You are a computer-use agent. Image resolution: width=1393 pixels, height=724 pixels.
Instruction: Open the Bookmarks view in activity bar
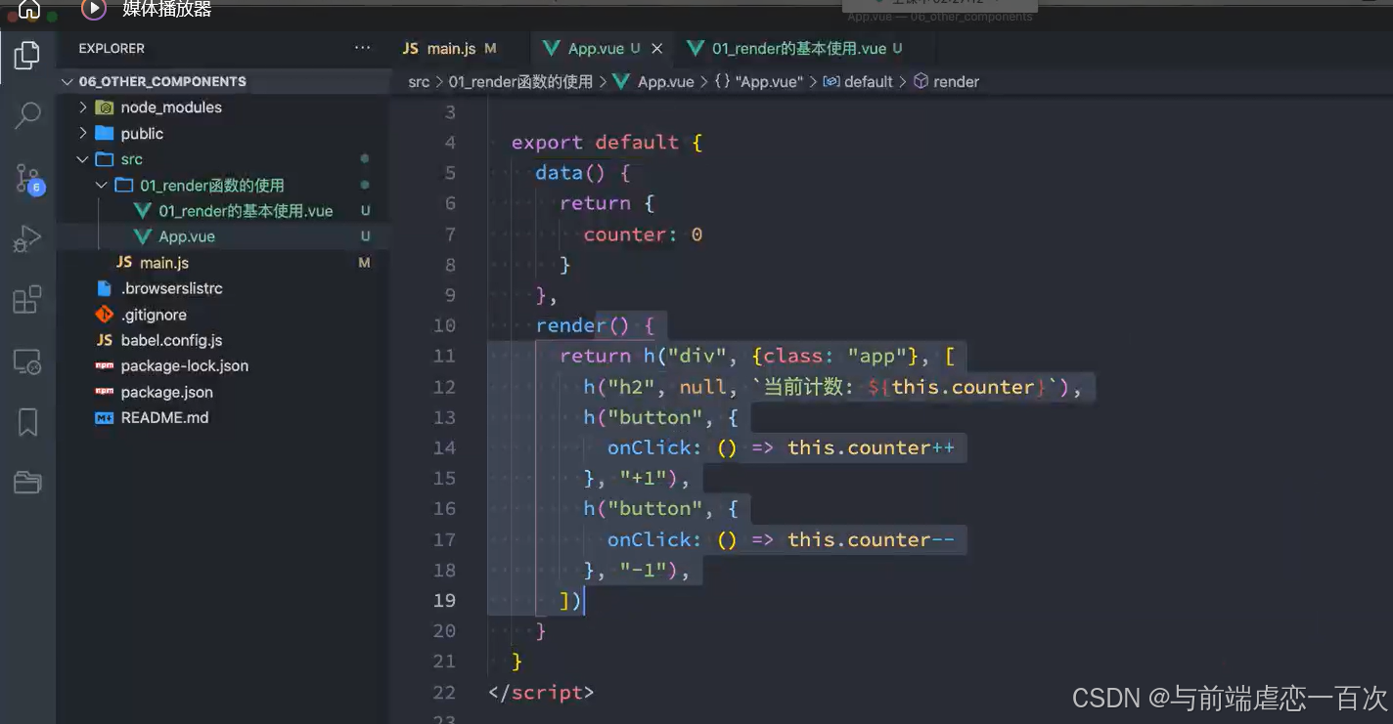click(27, 422)
